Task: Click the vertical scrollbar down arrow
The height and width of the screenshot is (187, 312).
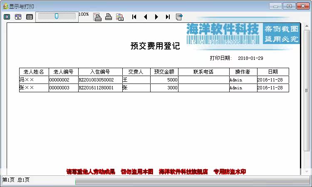Action: tap(307, 172)
